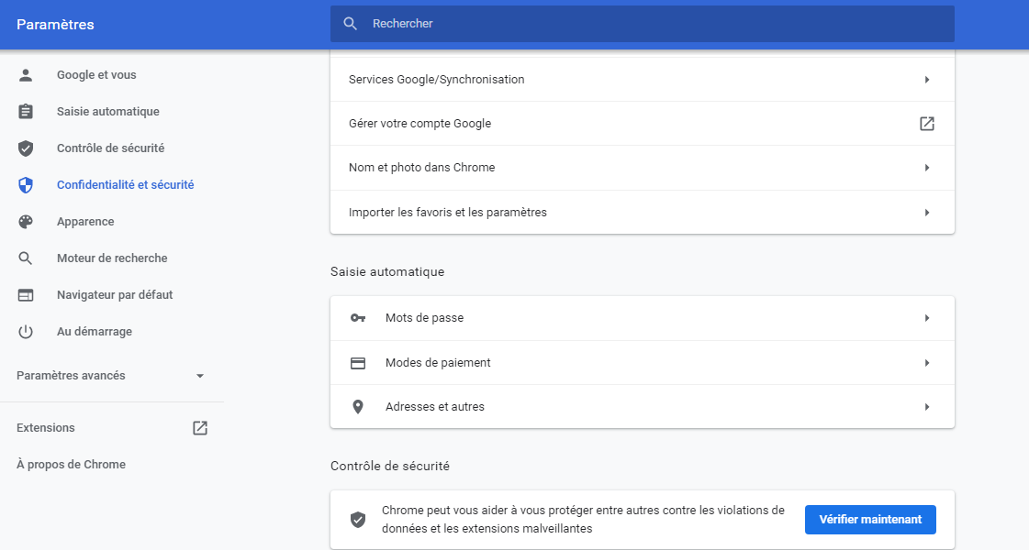Image resolution: width=1029 pixels, height=550 pixels.
Task: Click the location pin icon for Adresses et autres
Action: pos(358,407)
